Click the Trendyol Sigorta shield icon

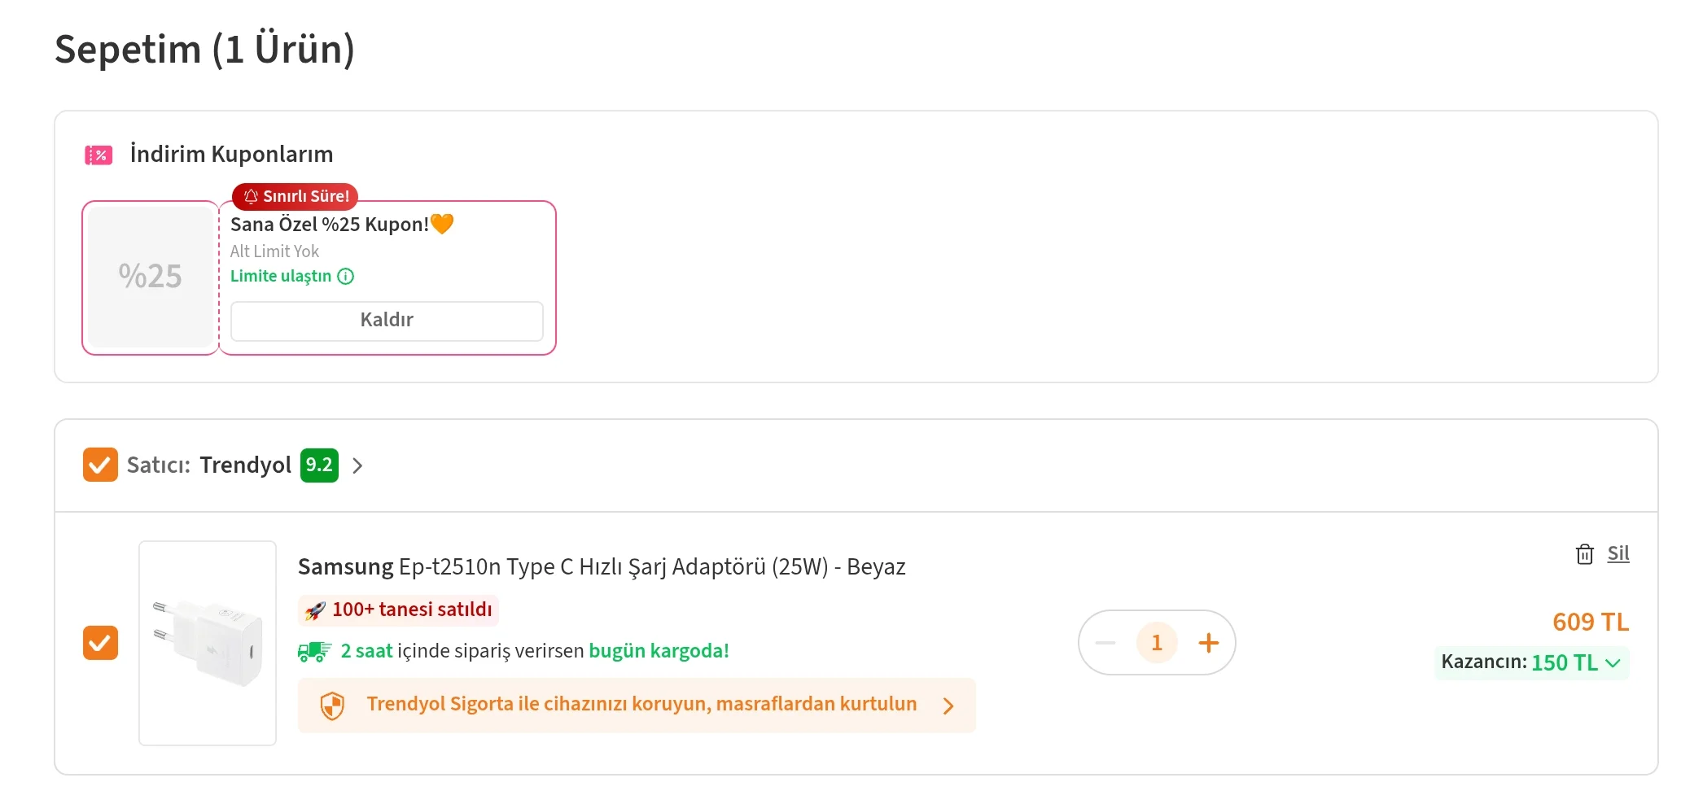332,706
